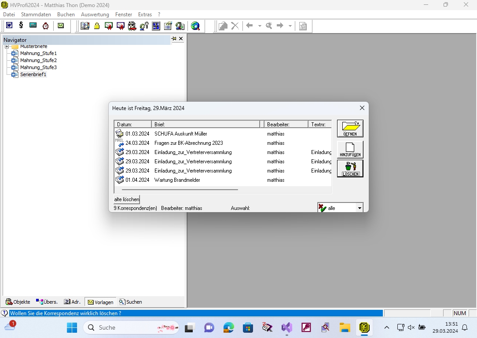
Task: Switch to the Objekte tab
Action: 18,302
